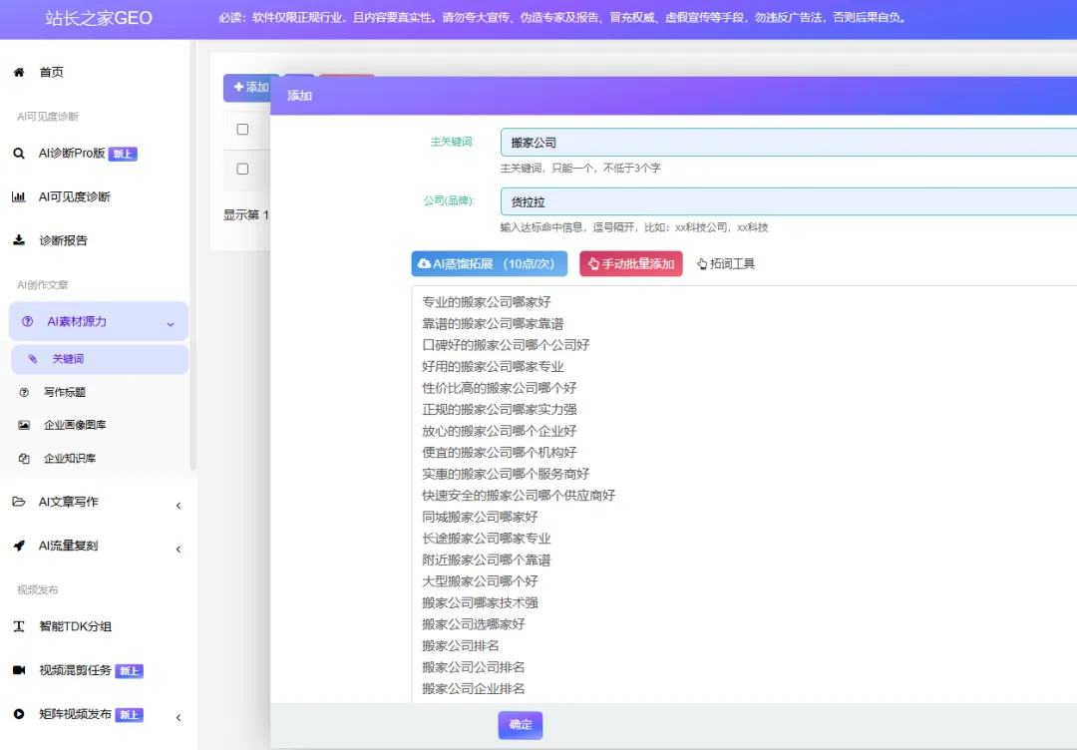The image size is (1077, 750).
Task: Click keyword line 大型搬家公司哪个好
Action: 480,581
